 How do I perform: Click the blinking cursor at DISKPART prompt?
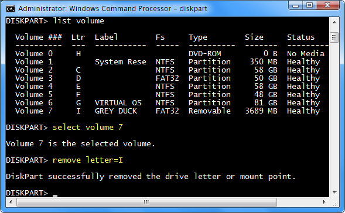[55, 196]
